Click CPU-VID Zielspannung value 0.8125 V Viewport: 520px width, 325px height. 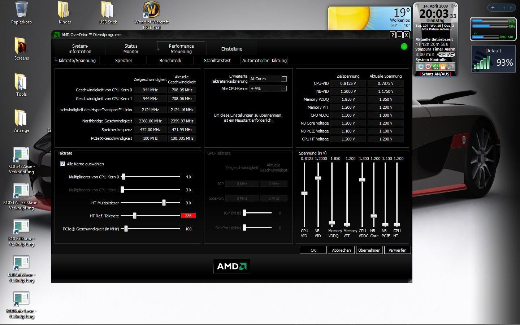coord(348,83)
